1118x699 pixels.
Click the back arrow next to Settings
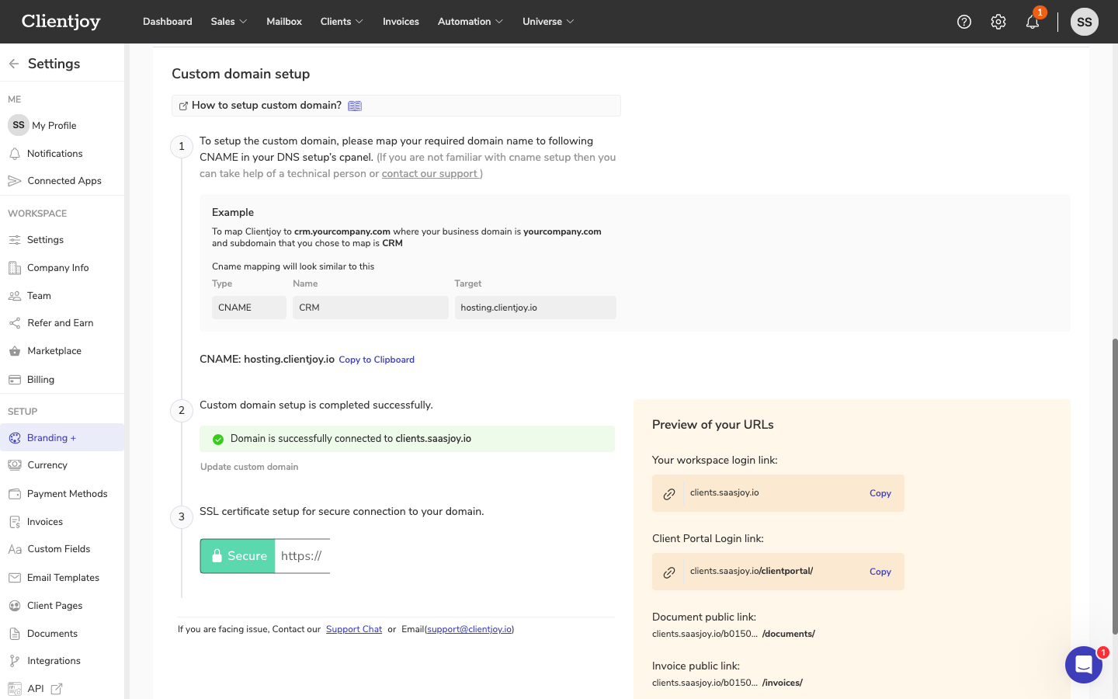click(x=13, y=63)
